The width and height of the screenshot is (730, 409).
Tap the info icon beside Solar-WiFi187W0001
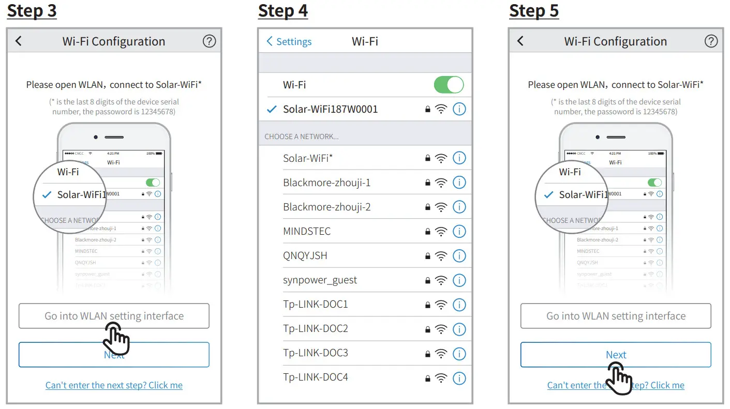(x=459, y=109)
